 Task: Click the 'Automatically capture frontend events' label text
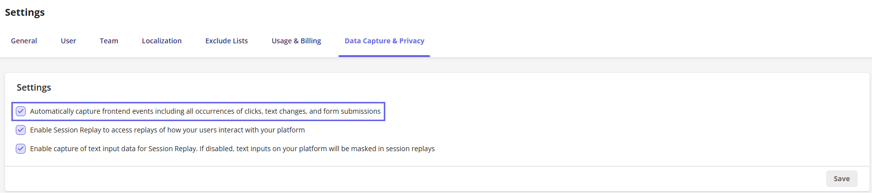pyautogui.click(x=205, y=111)
